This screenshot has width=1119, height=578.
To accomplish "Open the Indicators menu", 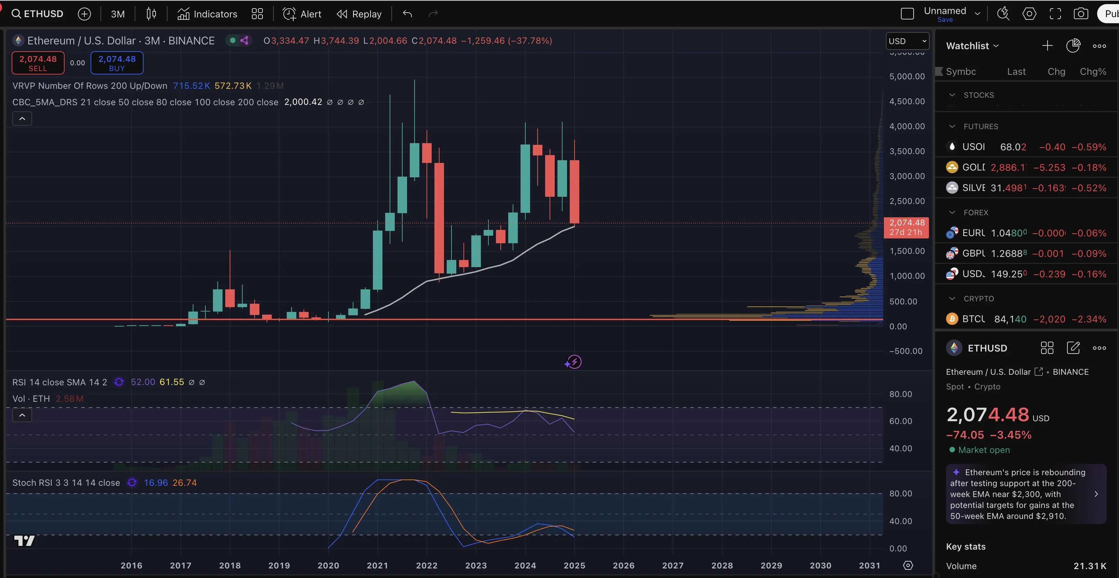I will 207,13.
